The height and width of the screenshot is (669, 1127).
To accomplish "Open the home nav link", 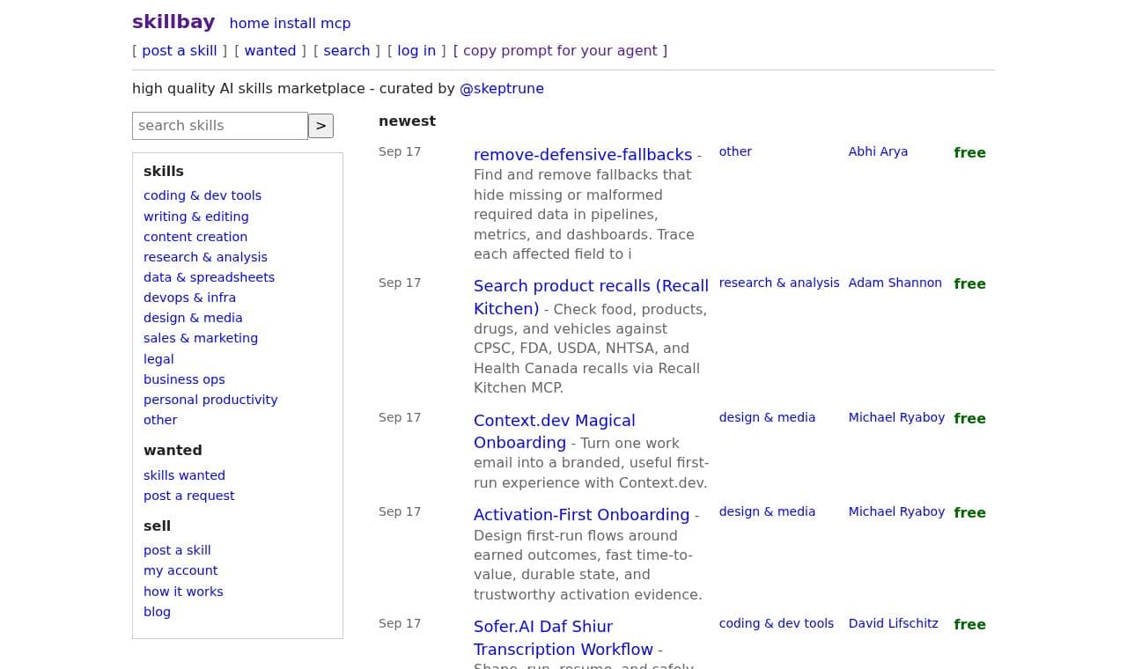I will (249, 24).
